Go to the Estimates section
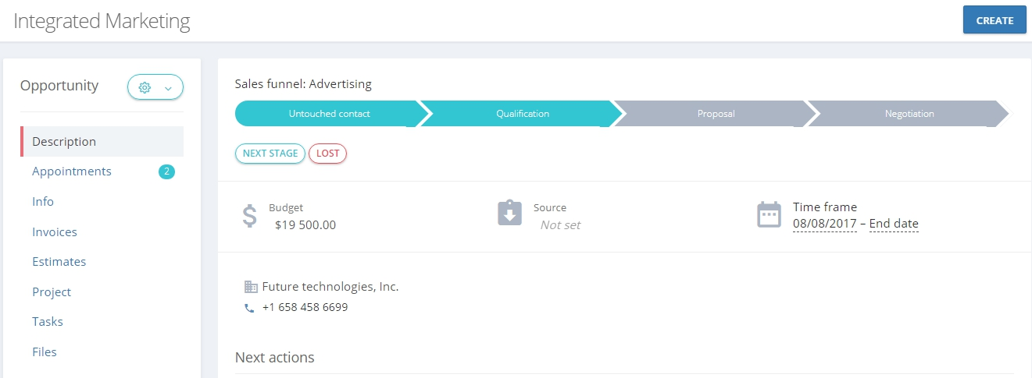1032x378 pixels. [x=59, y=262]
